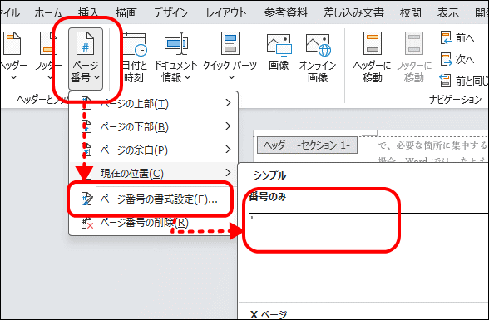The height and width of the screenshot is (320, 489).
Task: Switch to the 差し込み文書 tab
Action: pos(353,13)
